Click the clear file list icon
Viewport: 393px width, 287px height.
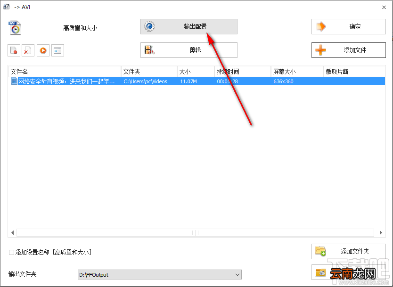(x=28, y=50)
